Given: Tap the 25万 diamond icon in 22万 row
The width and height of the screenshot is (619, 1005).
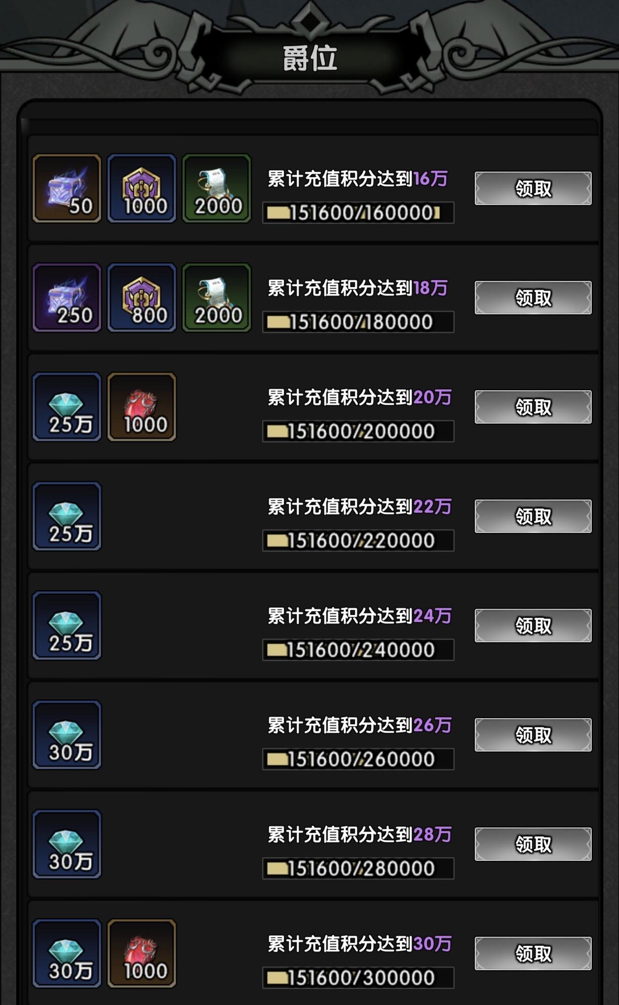Looking at the screenshot, I should (67, 516).
